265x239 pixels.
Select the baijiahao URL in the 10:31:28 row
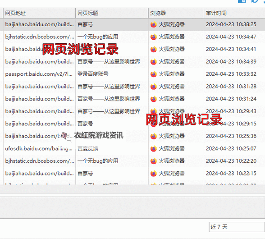(39, 87)
